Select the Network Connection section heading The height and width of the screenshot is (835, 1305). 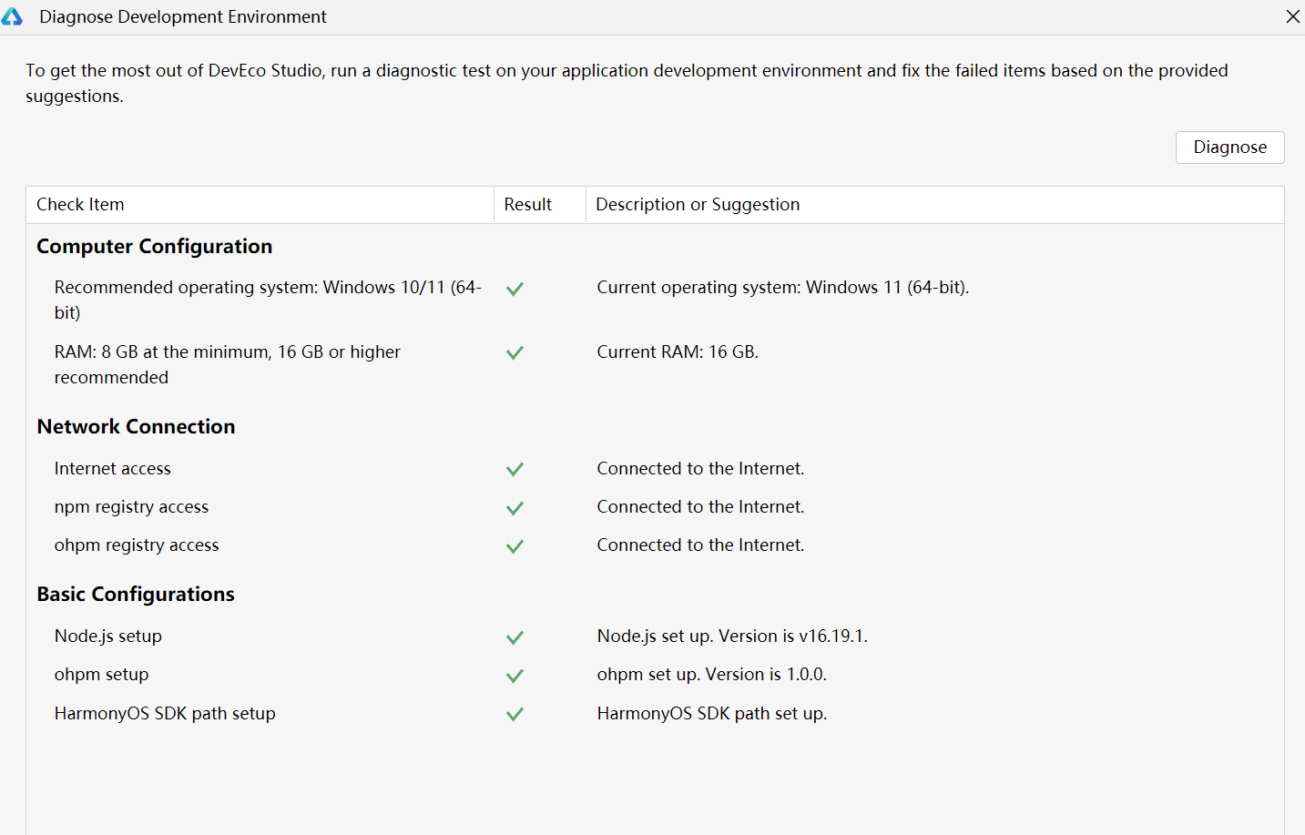tap(137, 427)
